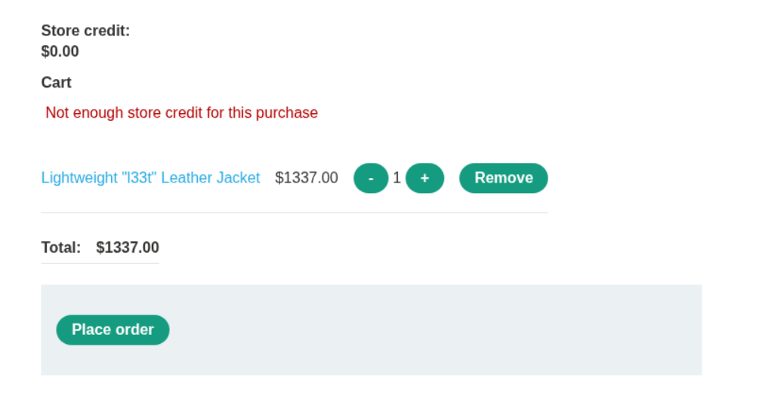762x399 pixels.
Task: Select the bold Total amount $1337.00
Action: 127,247
